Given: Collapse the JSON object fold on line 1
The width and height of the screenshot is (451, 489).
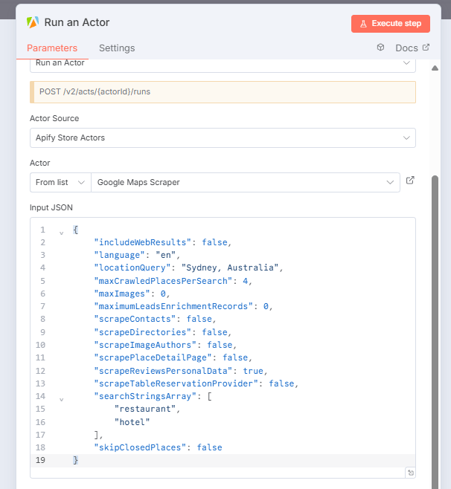Looking at the screenshot, I should click(x=62, y=233).
